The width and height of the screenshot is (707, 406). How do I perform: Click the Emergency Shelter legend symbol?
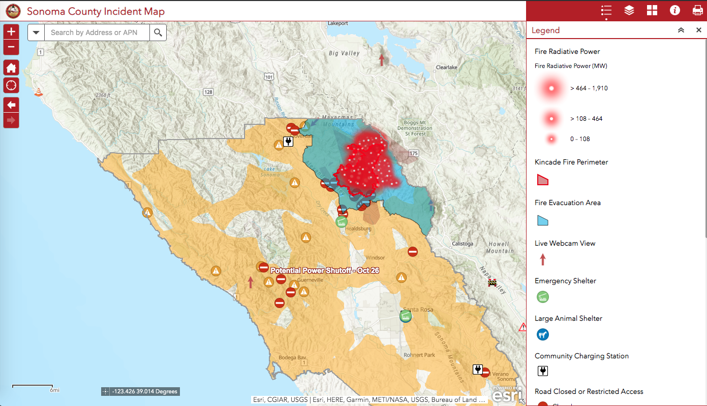543,297
